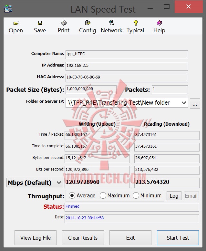Maximize the LAN Speed Test window
Screen dimensions: 206x251
(x=167, y=6)
